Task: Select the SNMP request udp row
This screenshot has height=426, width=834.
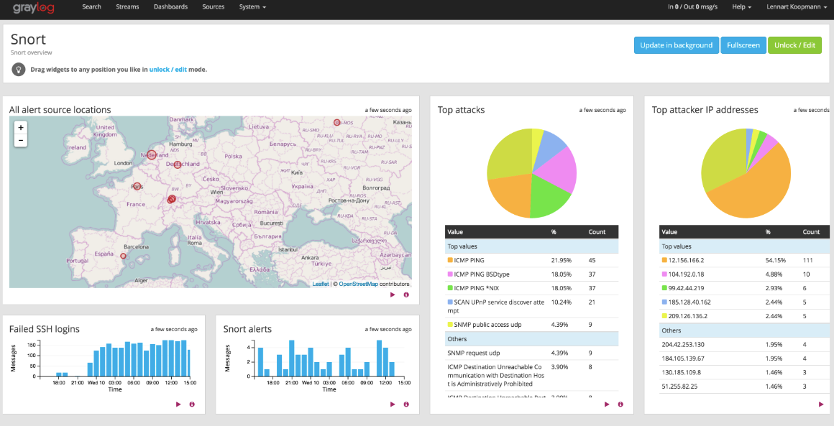Action: (532, 353)
